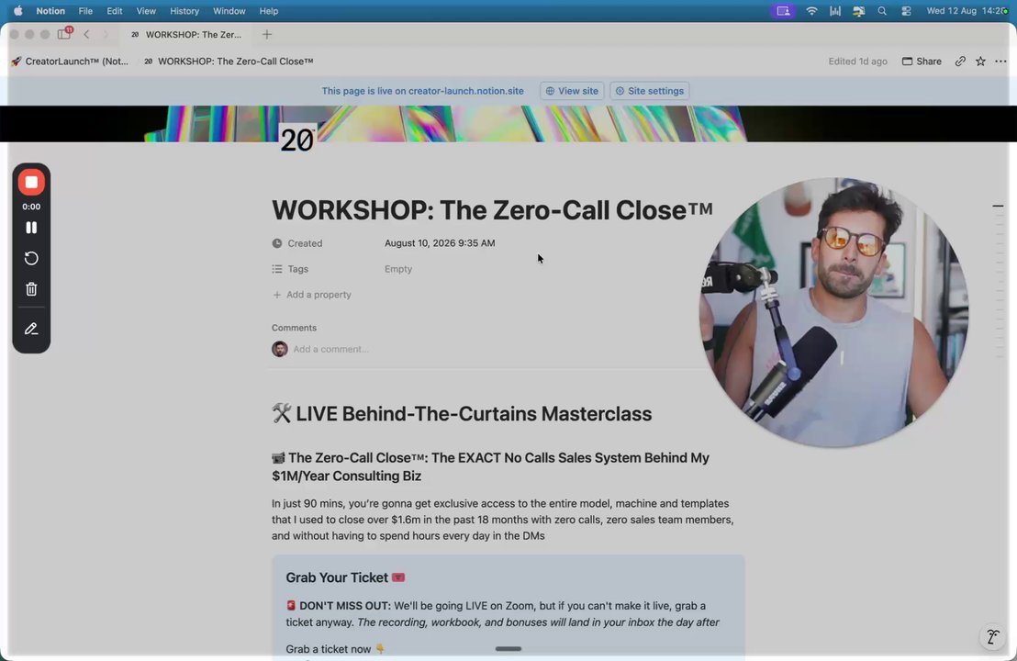Open Control Center in menu bar
The height and width of the screenshot is (661, 1017).
tap(906, 11)
